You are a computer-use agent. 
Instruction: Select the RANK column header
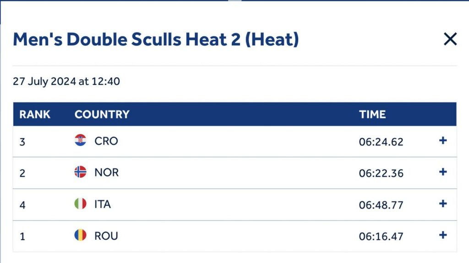pyautogui.click(x=35, y=114)
